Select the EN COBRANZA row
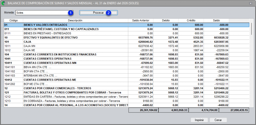 (126, 101)
